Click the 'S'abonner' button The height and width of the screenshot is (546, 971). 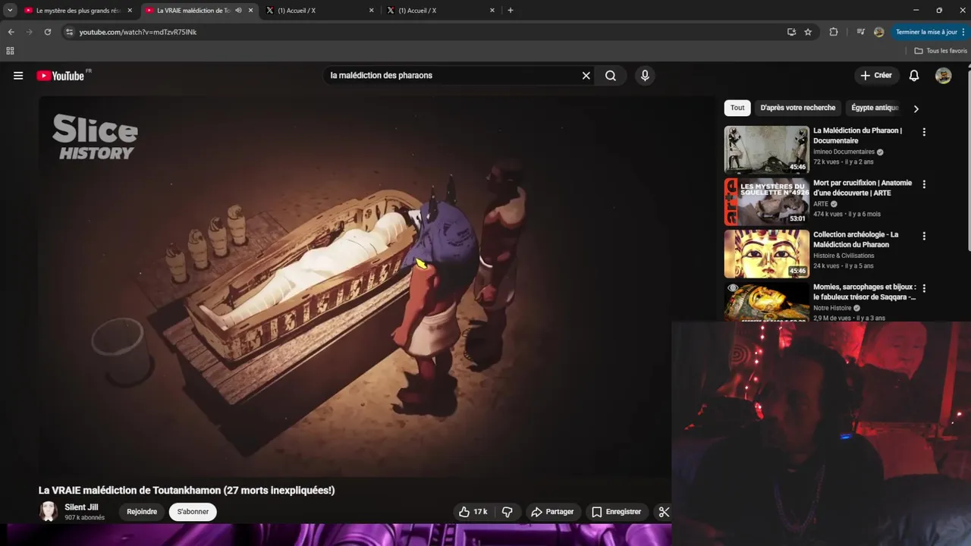tap(193, 512)
